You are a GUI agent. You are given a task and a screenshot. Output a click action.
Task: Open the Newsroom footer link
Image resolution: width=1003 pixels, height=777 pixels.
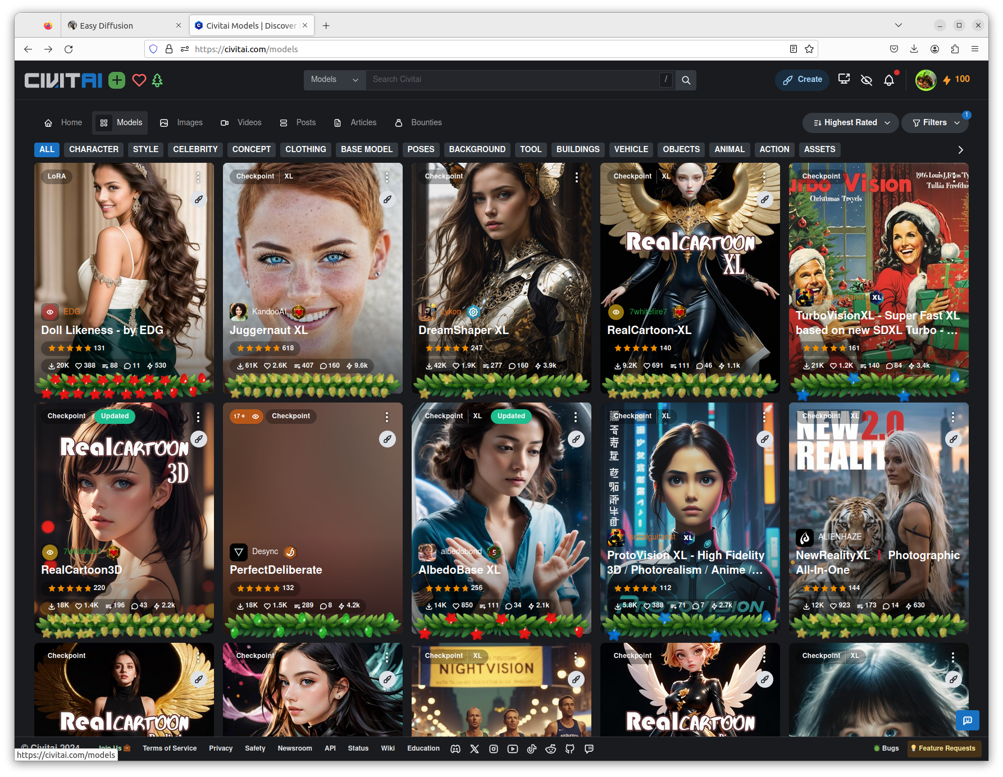[295, 748]
